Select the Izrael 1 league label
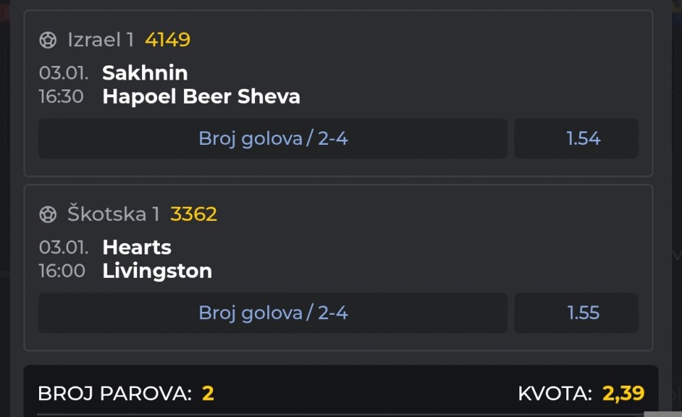682x417 pixels. (100, 40)
